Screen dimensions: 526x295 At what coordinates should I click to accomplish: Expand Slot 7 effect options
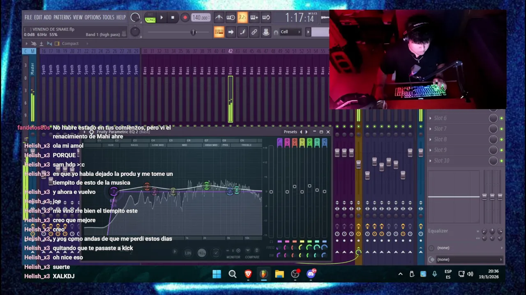430,129
